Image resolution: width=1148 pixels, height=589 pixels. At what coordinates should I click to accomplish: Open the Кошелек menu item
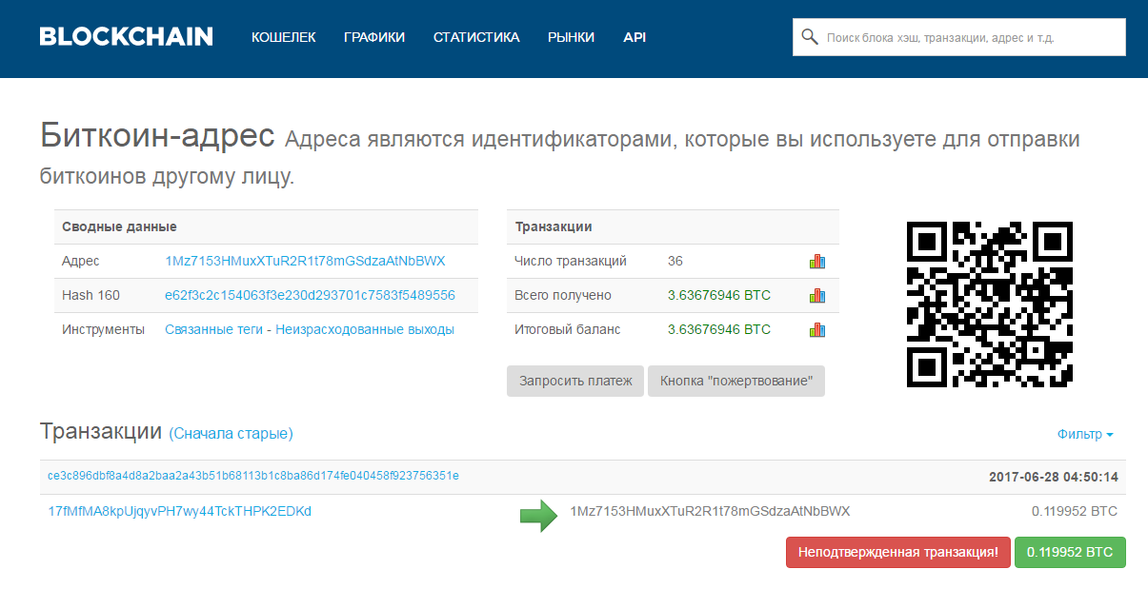(283, 37)
